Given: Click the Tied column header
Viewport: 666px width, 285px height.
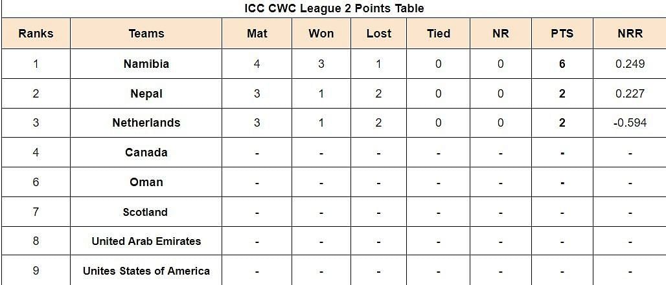Looking at the screenshot, I should [439, 34].
